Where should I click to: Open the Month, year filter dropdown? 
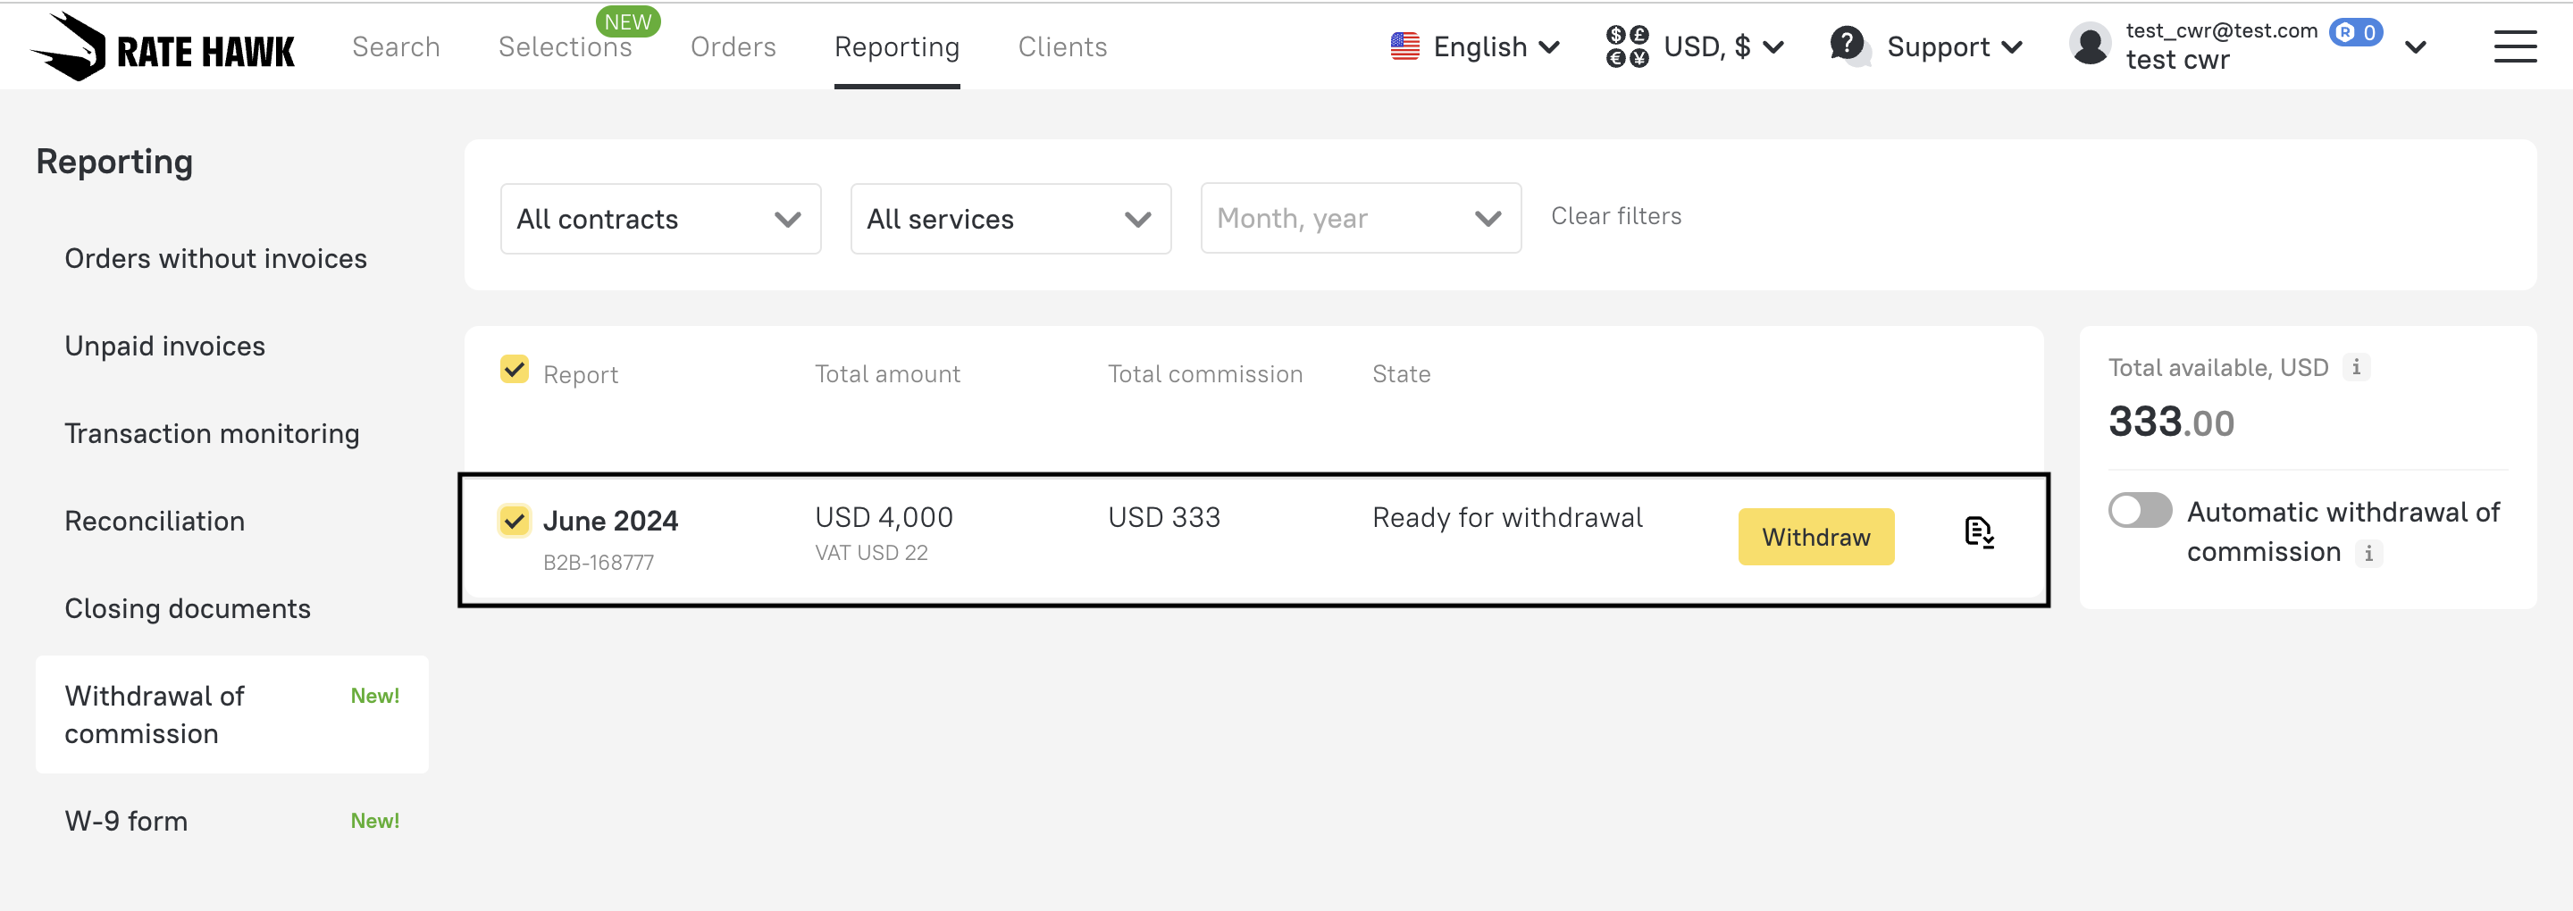pos(1360,219)
